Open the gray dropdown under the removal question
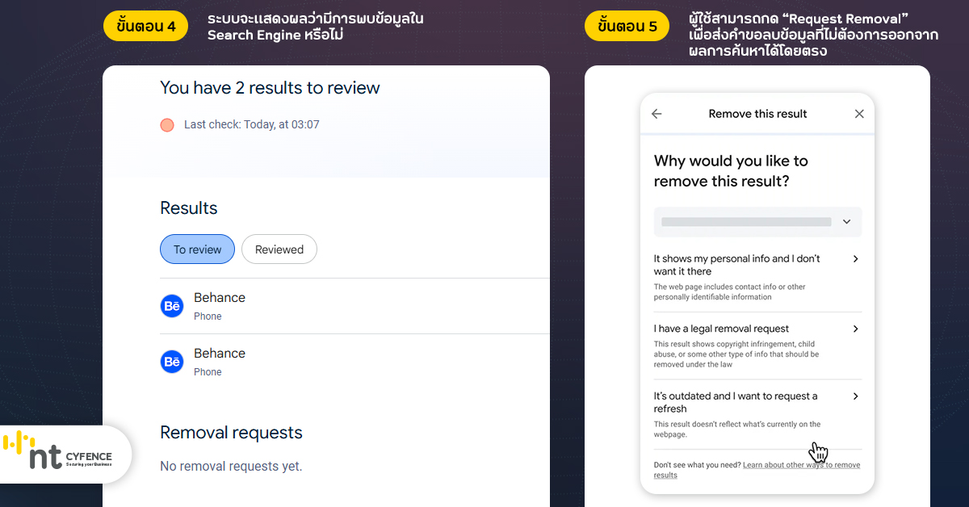969x507 pixels. 757,221
